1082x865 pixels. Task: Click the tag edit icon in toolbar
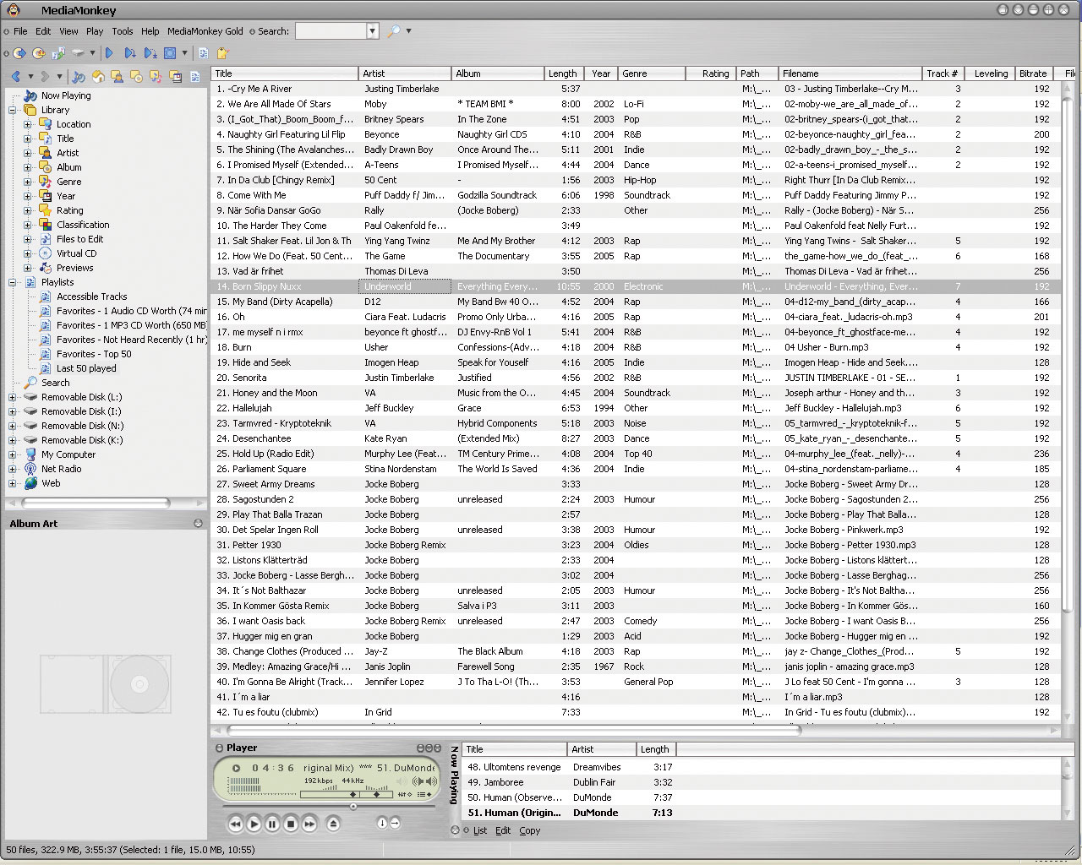point(222,53)
